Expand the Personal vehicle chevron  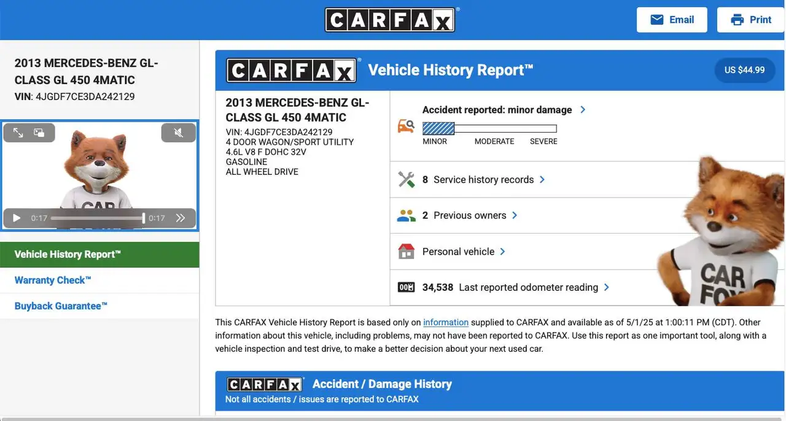coord(502,252)
